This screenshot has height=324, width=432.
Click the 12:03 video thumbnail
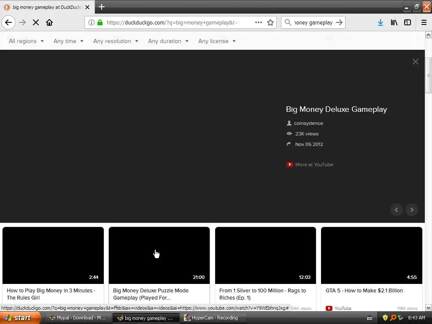click(265, 255)
